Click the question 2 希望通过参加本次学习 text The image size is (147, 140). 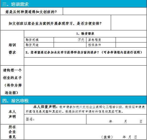(84, 52)
